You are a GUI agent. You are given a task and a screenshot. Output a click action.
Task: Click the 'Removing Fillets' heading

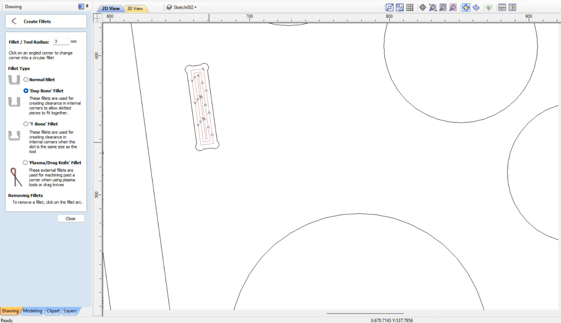click(x=26, y=195)
